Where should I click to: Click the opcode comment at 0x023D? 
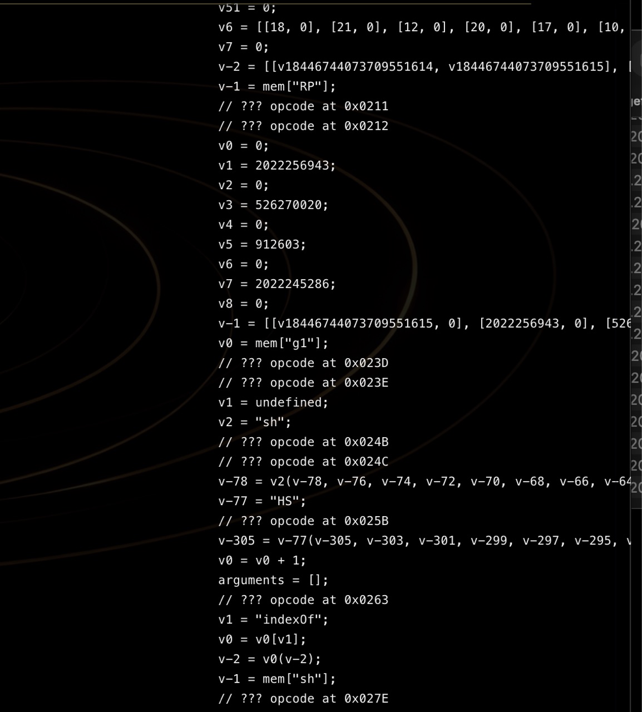(x=303, y=363)
